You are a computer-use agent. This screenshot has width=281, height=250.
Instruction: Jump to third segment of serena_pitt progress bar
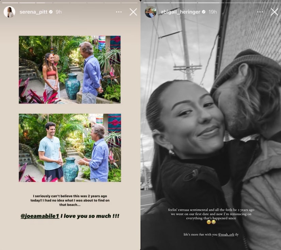tap(44, 3)
